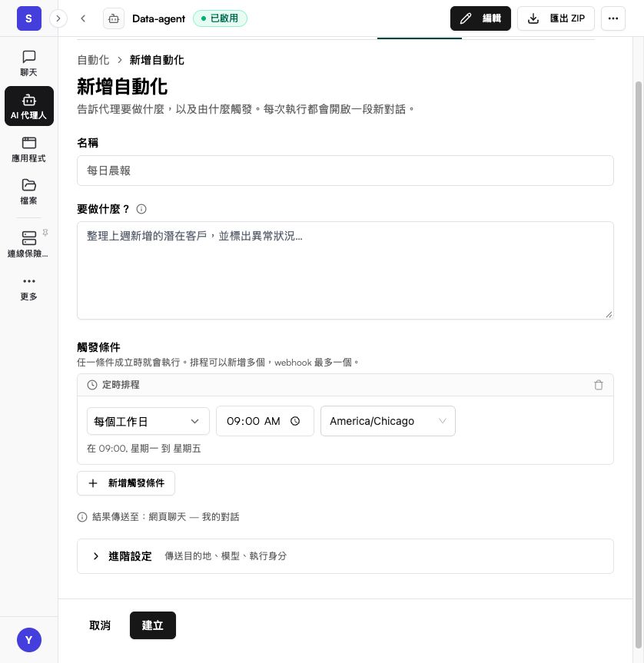Screen dimensions: 644x663
Task: Open the 檔案 files sidebar icon
Action: (28, 191)
